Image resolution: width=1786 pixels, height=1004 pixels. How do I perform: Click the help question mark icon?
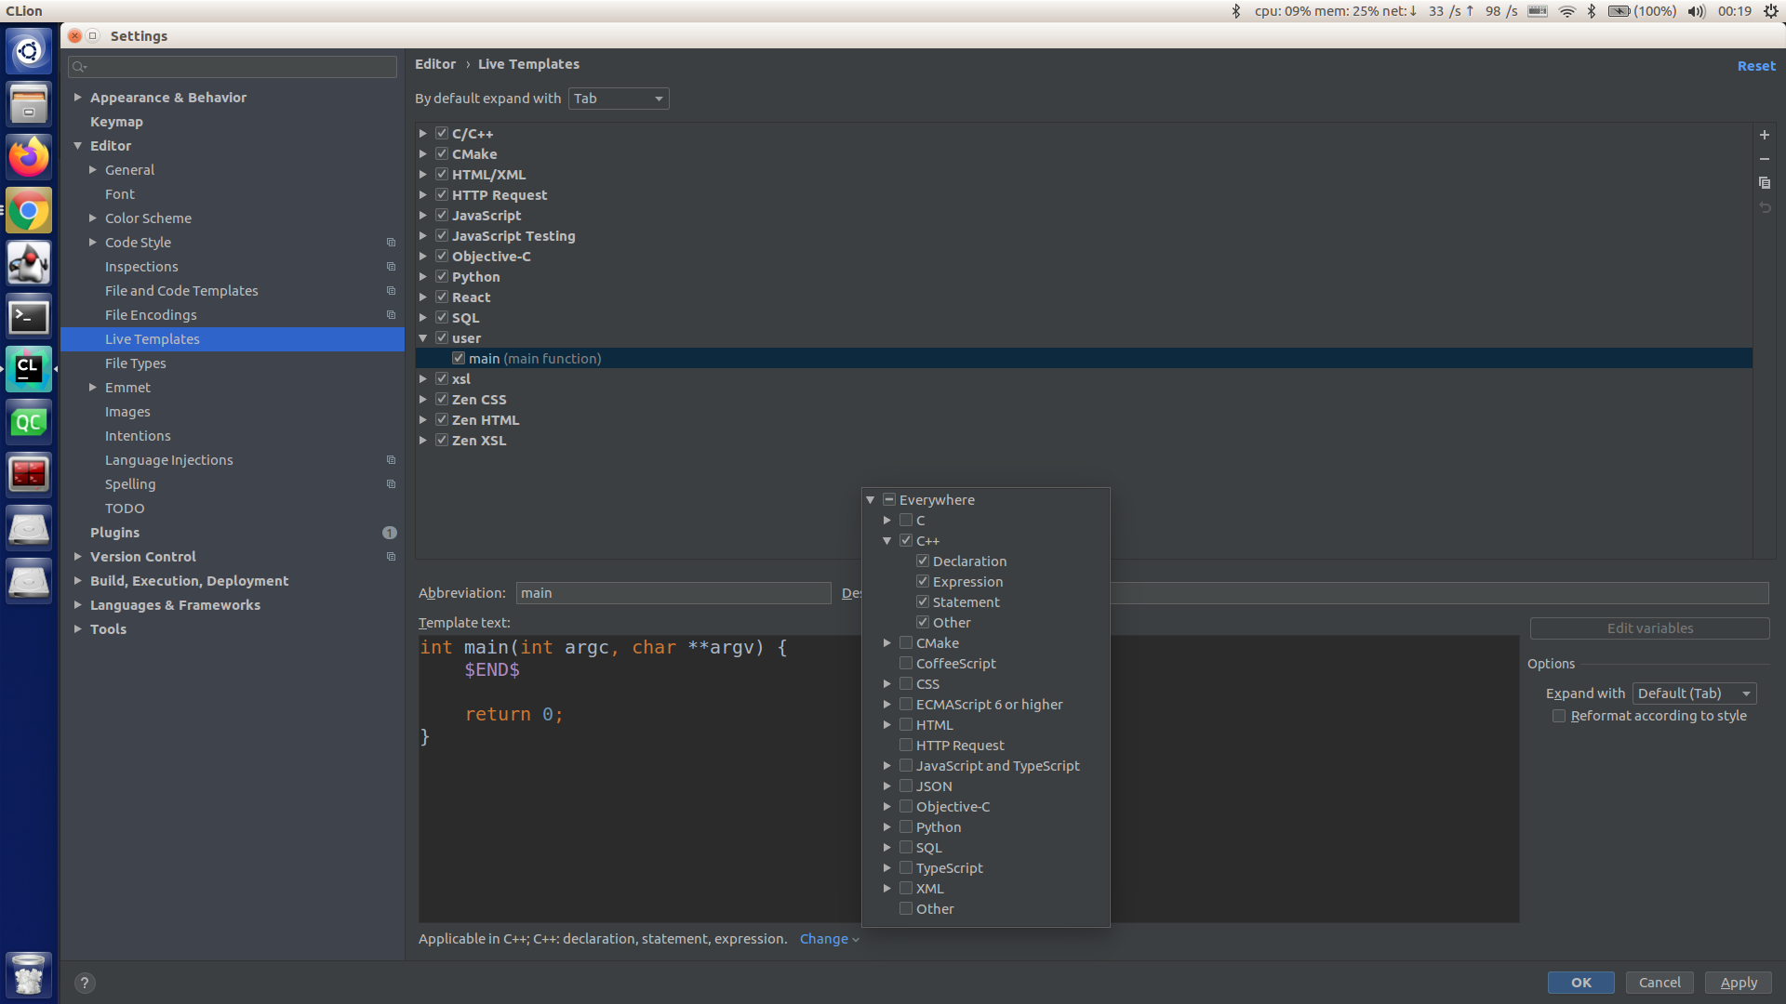[x=85, y=983]
